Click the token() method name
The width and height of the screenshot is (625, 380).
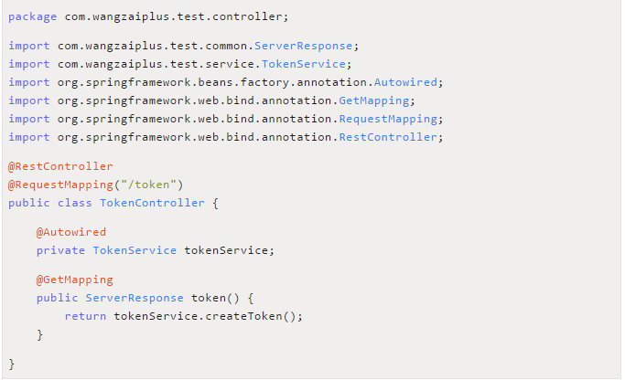(211, 298)
